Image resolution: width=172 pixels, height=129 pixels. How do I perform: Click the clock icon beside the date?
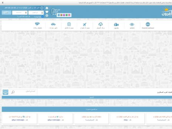[x=42, y=8]
